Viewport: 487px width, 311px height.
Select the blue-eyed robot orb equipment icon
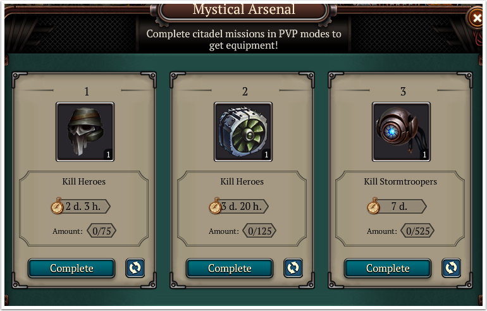click(401, 131)
